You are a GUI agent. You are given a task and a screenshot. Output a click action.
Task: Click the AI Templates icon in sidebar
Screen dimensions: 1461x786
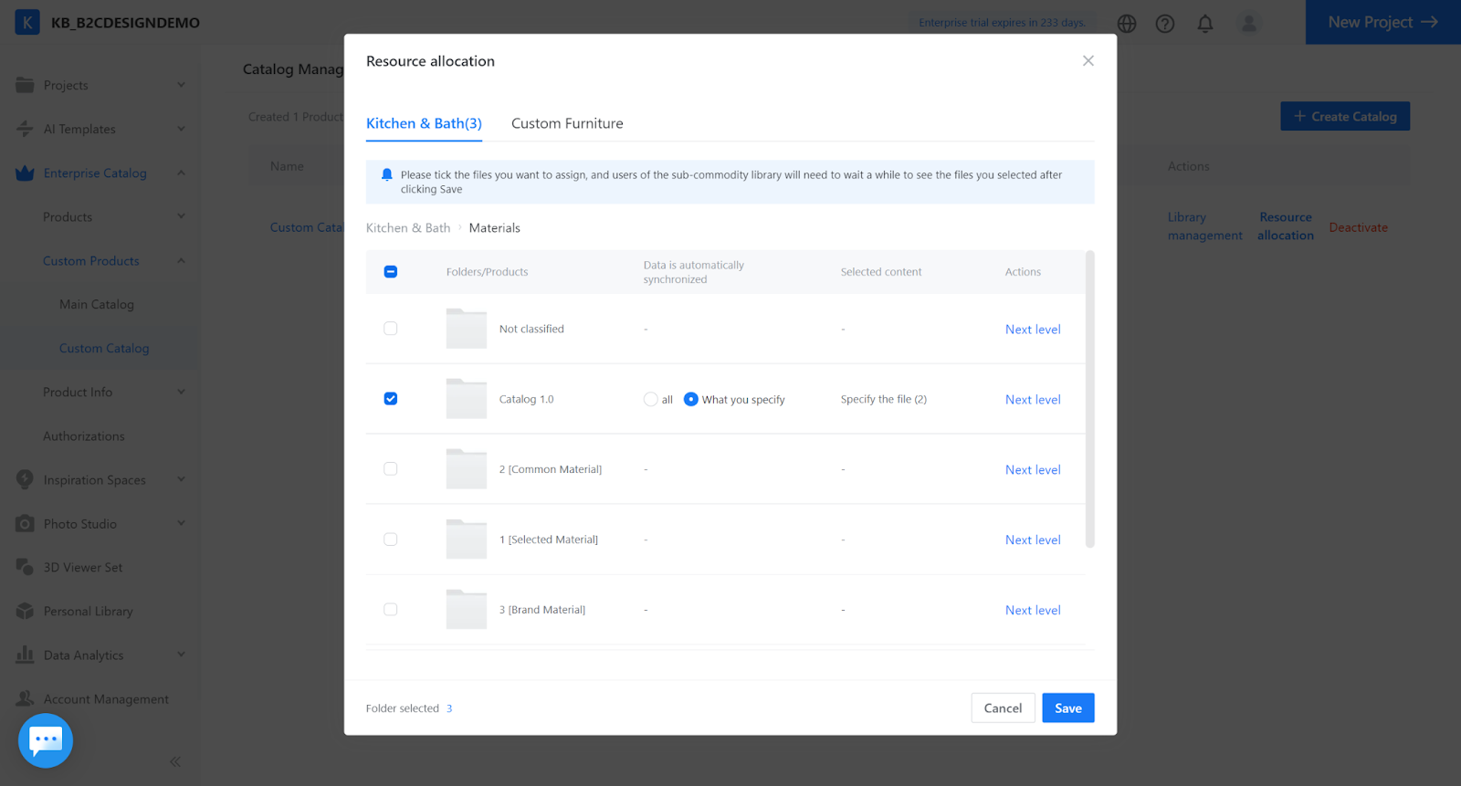coord(25,129)
